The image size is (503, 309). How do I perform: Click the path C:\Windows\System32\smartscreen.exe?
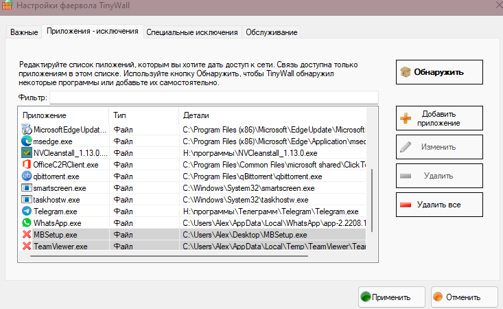pyautogui.click(x=248, y=188)
